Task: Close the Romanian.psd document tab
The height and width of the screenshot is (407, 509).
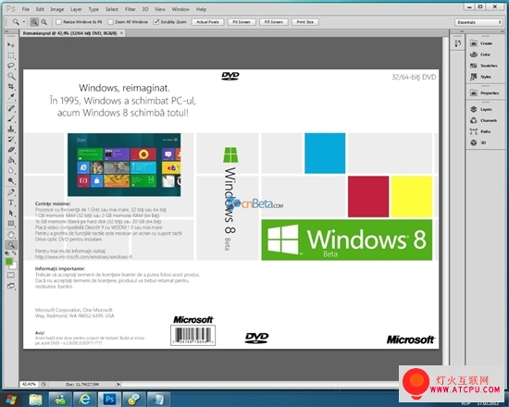Action: click(122, 33)
